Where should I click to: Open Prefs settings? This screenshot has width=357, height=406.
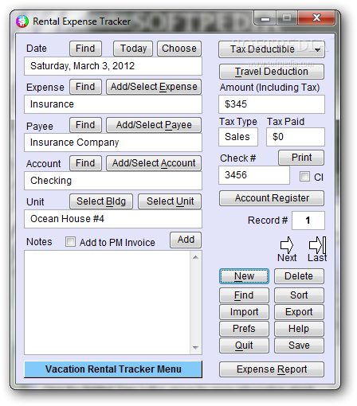244,329
